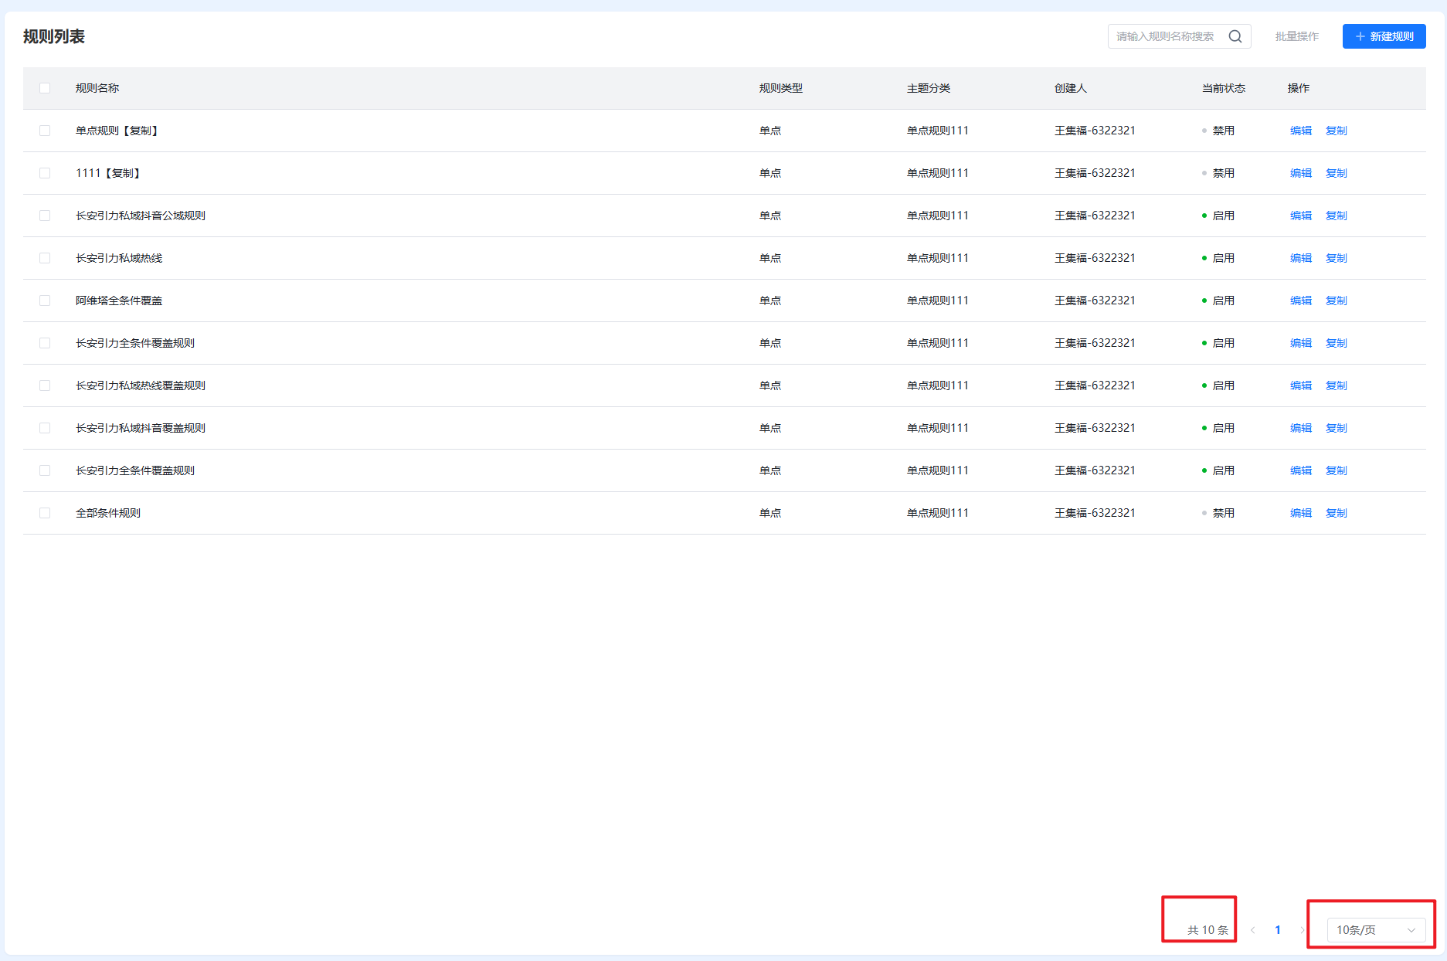Edit the 长安引力私域热线 rule
Screen dimensions: 1447x961
(x=1300, y=258)
